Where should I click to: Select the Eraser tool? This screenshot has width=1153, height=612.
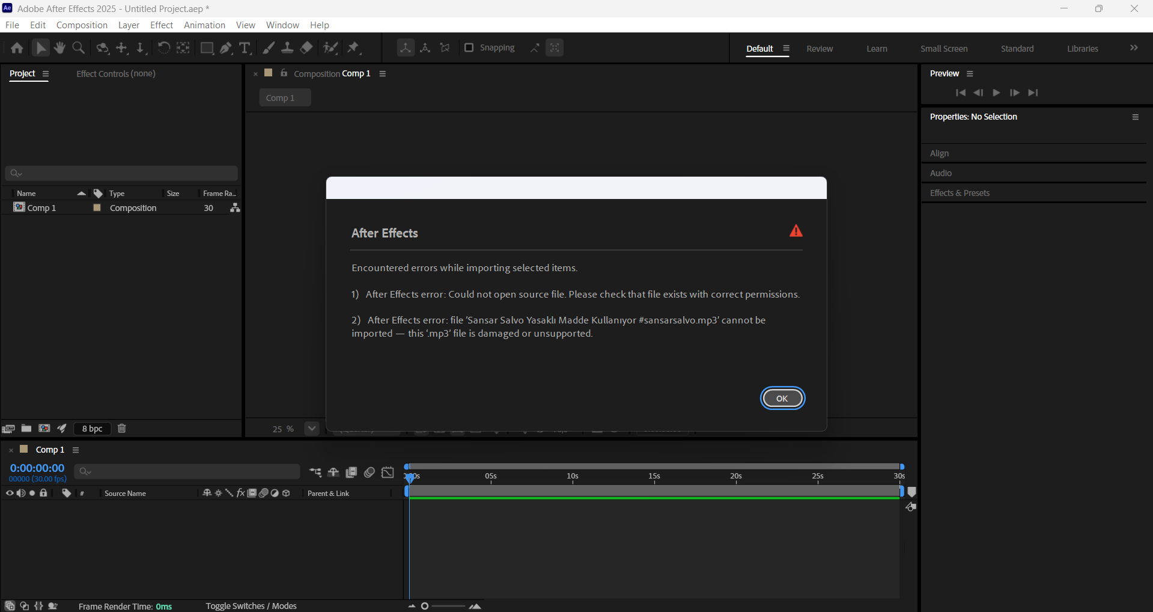(306, 48)
